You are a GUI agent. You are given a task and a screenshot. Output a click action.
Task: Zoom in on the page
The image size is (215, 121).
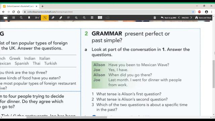[x=76, y=18]
